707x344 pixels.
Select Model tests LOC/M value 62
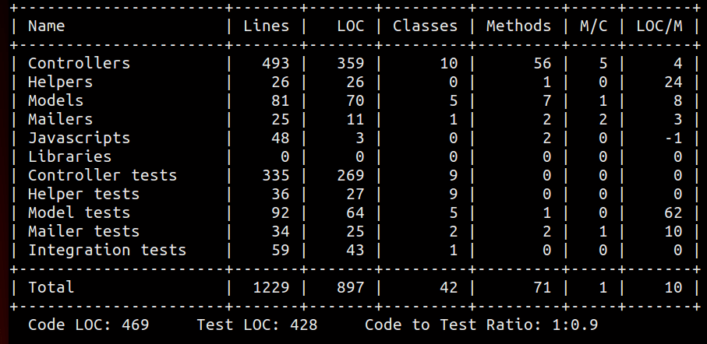[673, 212]
